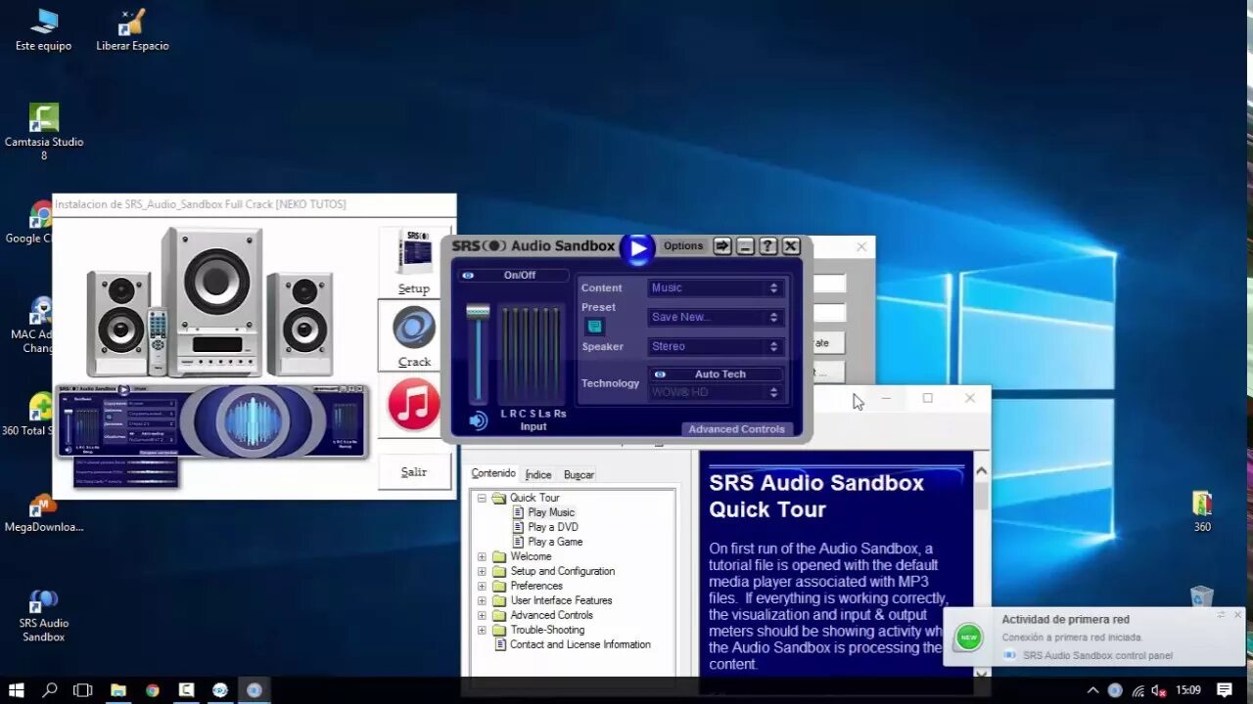Open the 360 folder icon on the right desktop edge
Screen dimensions: 1253x704
[1202, 511]
